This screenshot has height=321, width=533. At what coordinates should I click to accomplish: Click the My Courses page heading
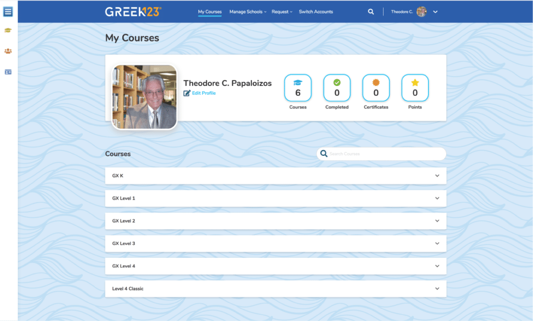point(132,38)
